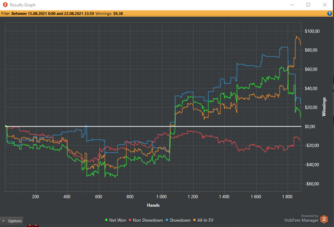Click the $60,00 y-axis label
The image size is (334, 227).
(311, 69)
